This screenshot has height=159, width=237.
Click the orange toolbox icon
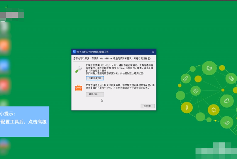79,88
